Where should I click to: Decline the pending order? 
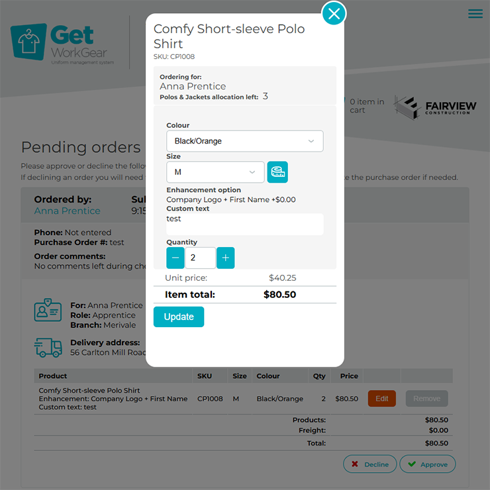369,464
